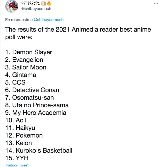Click the bread emoji beside the display name
The image size is (164, 167).
44,4
